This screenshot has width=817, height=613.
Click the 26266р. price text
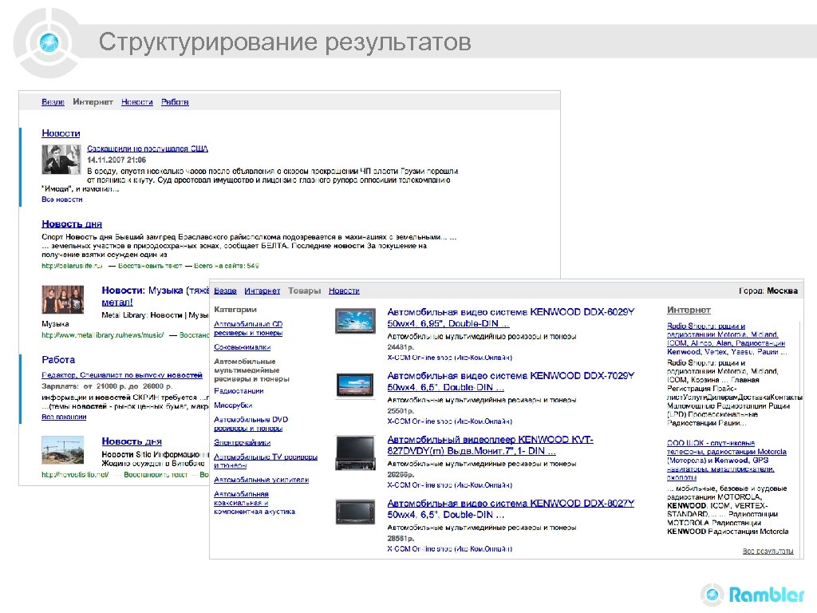coord(401,475)
